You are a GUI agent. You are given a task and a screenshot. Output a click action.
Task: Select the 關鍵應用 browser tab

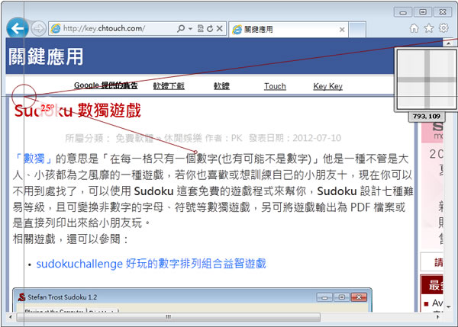(289, 29)
